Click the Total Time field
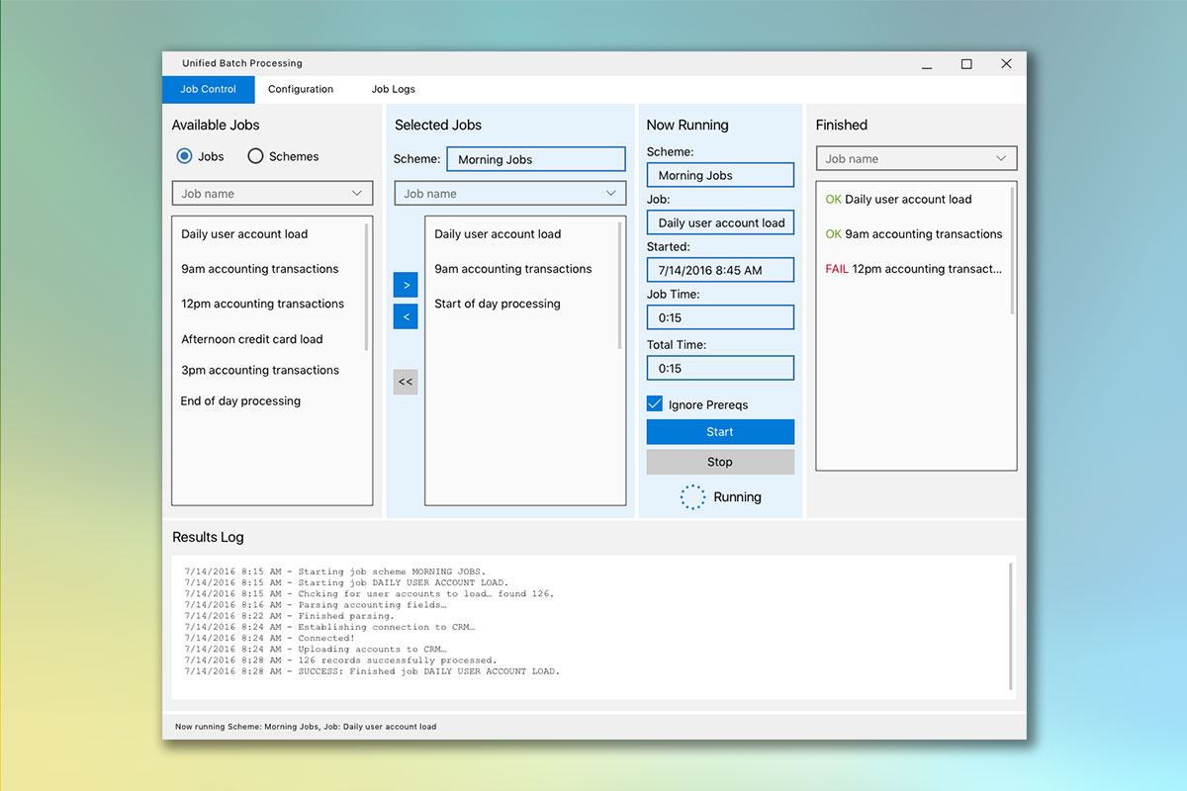The height and width of the screenshot is (791, 1187). (x=720, y=368)
